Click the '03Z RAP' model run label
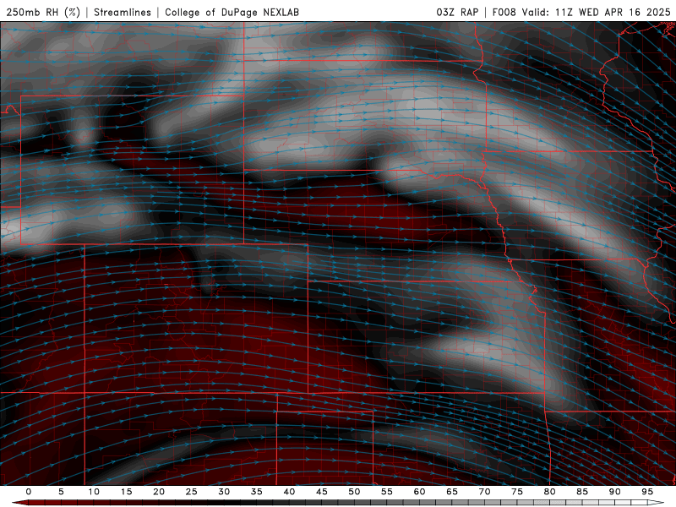676x507 pixels. coord(457,12)
